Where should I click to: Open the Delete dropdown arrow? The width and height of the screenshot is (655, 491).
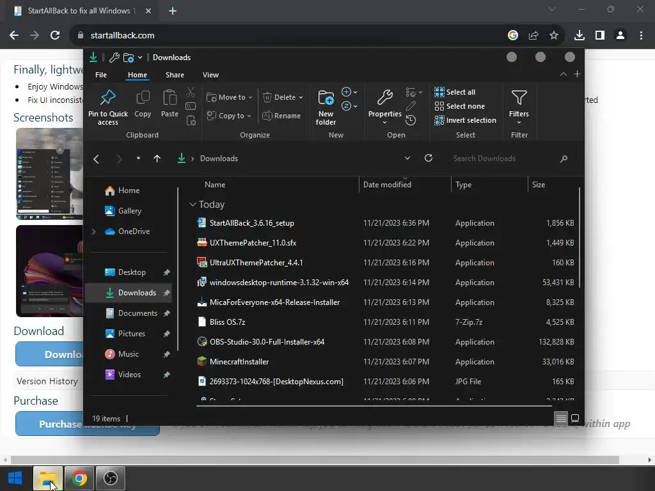tap(301, 97)
